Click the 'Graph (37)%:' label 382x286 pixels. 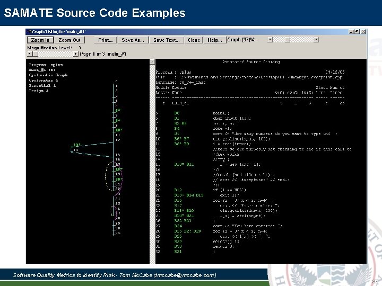(x=241, y=39)
